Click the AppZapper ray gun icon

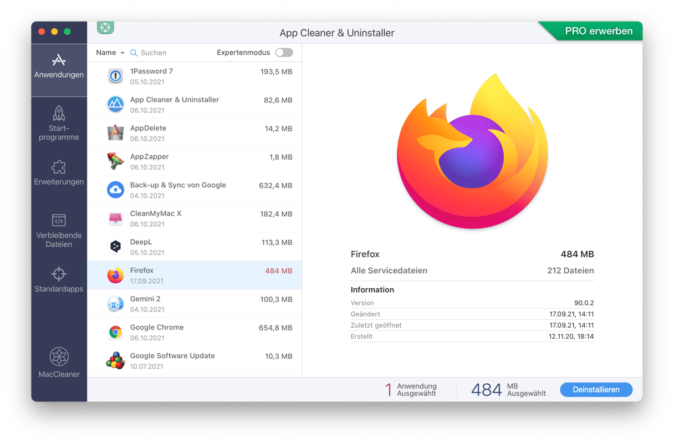[x=115, y=161]
